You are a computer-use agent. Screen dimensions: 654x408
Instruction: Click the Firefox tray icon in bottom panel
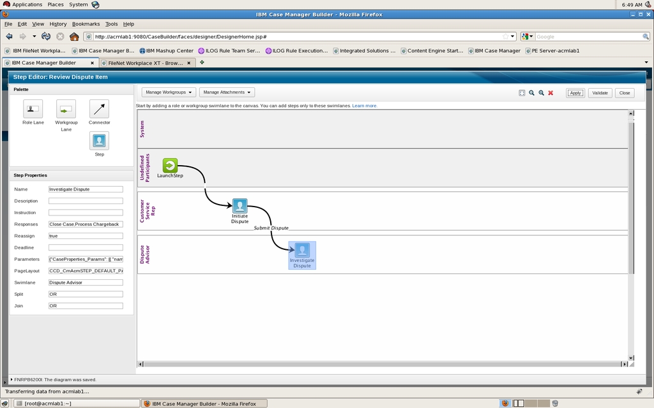click(x=505, y=403)
